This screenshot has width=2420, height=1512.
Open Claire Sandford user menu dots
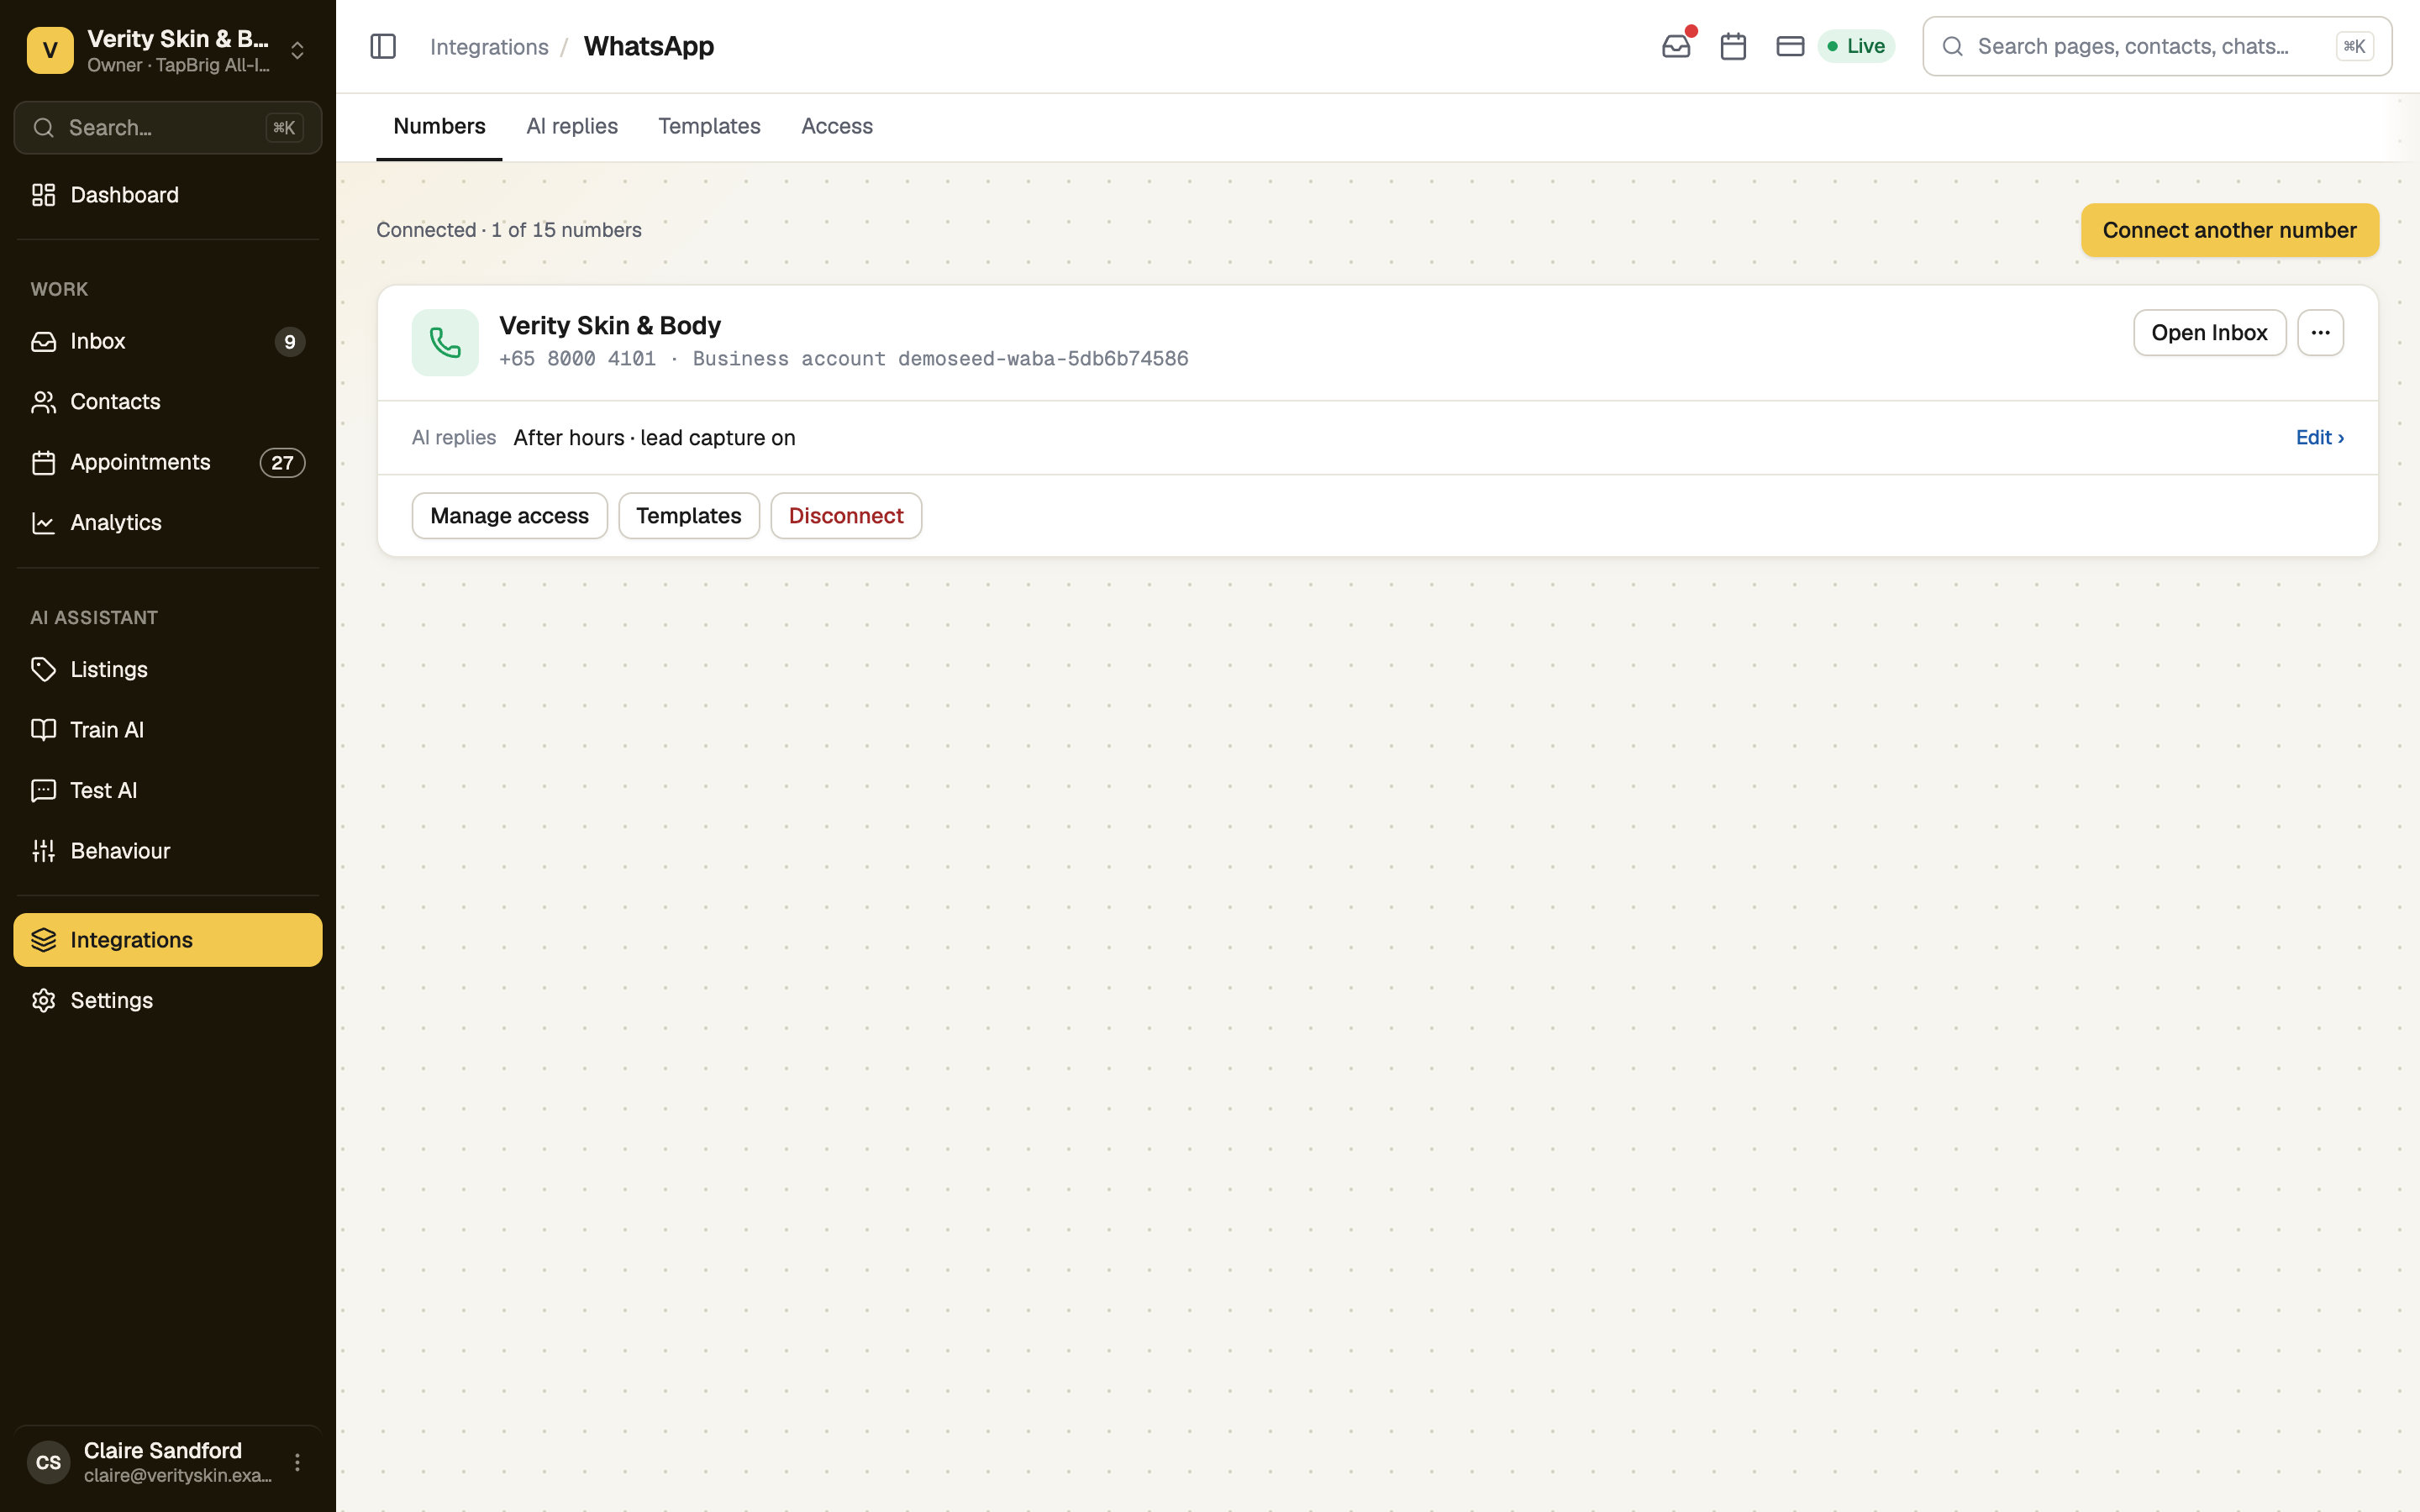click(297, 1462)
